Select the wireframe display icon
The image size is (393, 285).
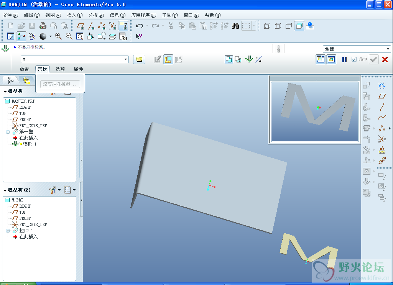click(x=267, y=26)
